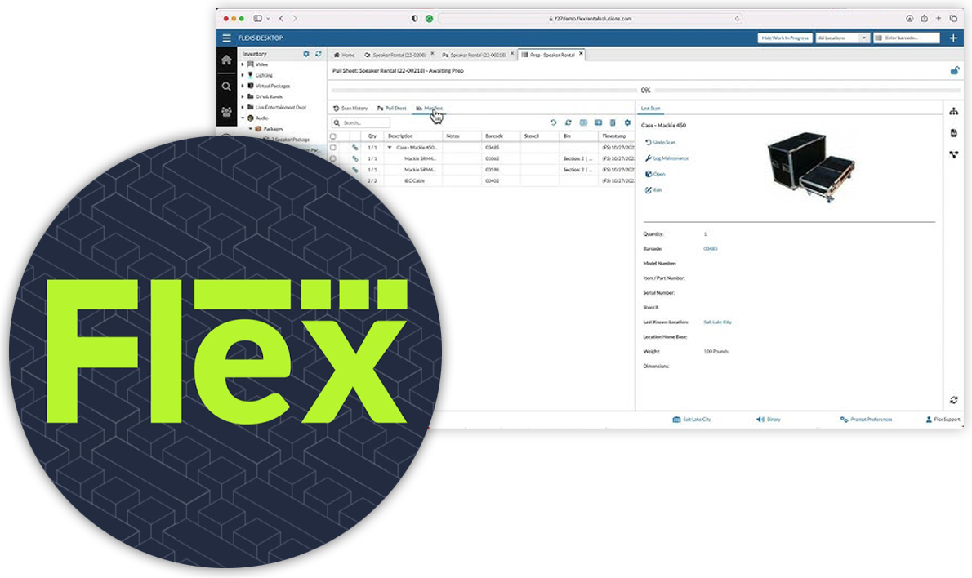The image size is (972, 578).
Task: Click the Home icon in the black sidebar
Action: coord(226,60)
